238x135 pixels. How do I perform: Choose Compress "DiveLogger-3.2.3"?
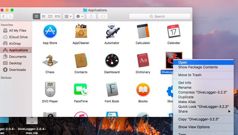pyautogui.click(x=203, y=92)
